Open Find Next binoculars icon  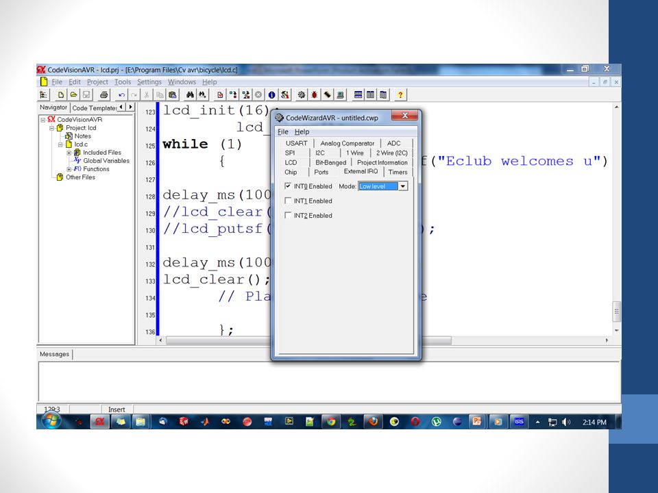202,94
